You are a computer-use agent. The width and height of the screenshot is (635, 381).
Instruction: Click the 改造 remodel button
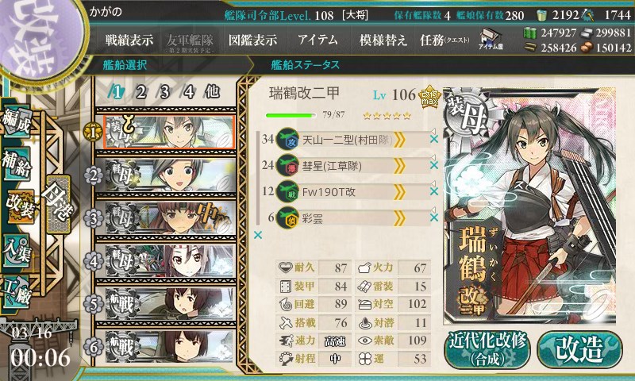579,349
